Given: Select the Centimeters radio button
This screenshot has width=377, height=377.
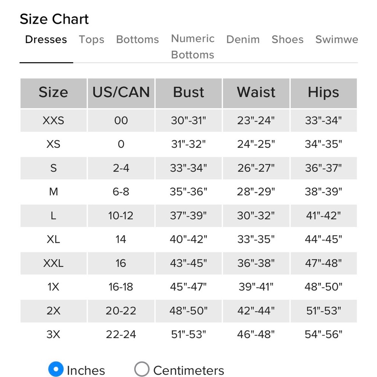Looking at the screenshot, I should tap(142, 369).
